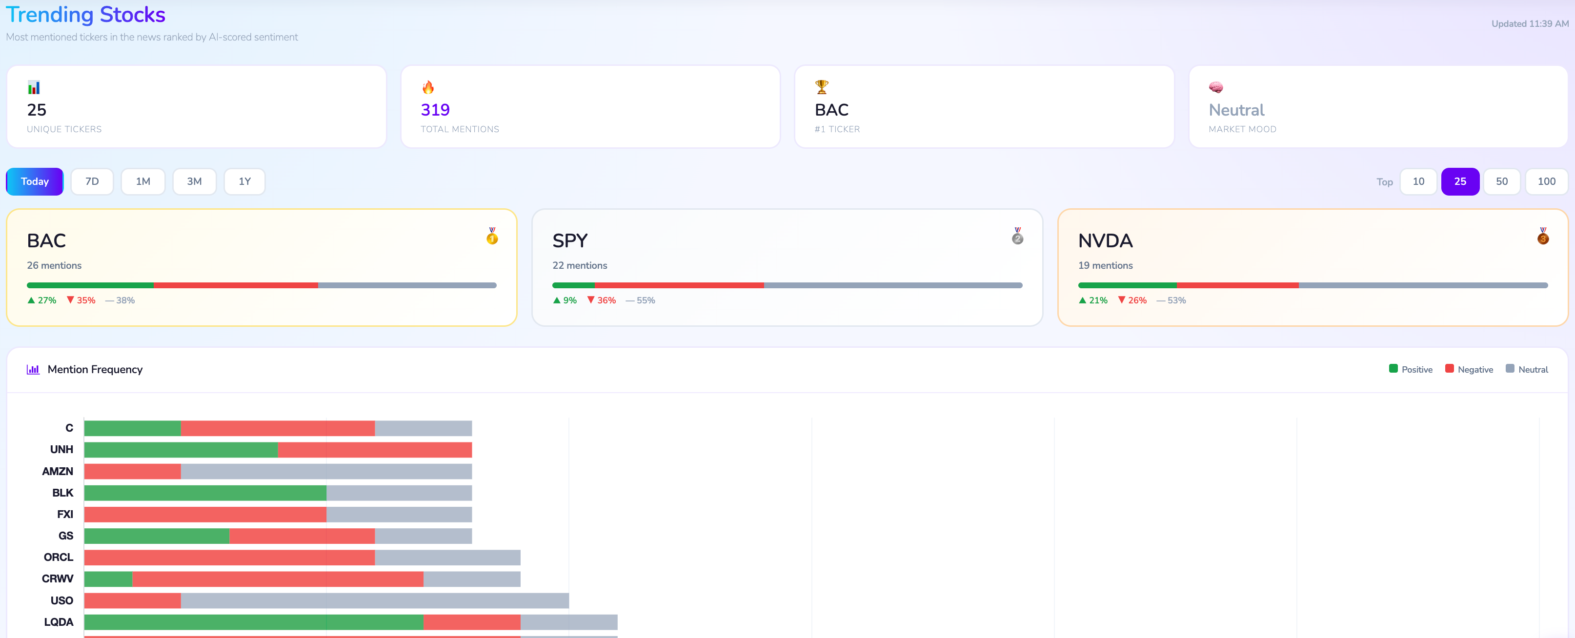Click the fire icon above Total Mentions
Screen dimensions: 1575x638
[428, 87]
